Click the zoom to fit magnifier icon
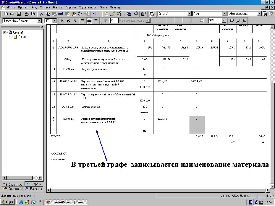This screenshot has width=275, height=206. 244,21
